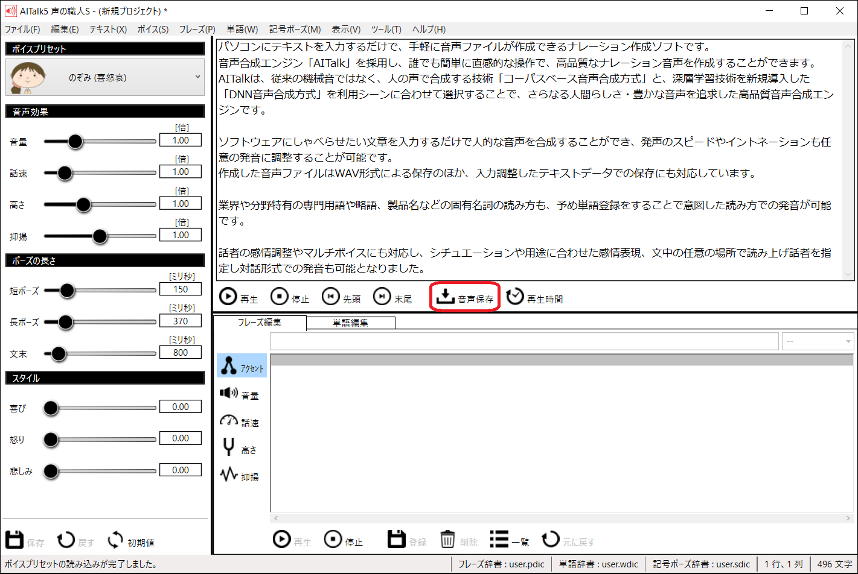
Task: Click the 抑揚 intonation slider knob in 音声効果
Action: pyautogui.click(x=100, y=236)
